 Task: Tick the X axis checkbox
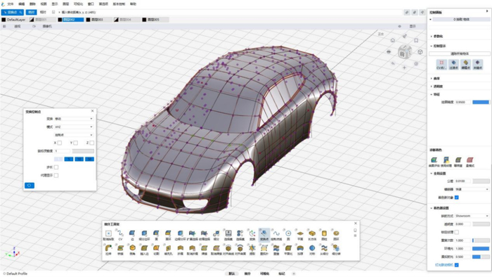coord(60,143)
